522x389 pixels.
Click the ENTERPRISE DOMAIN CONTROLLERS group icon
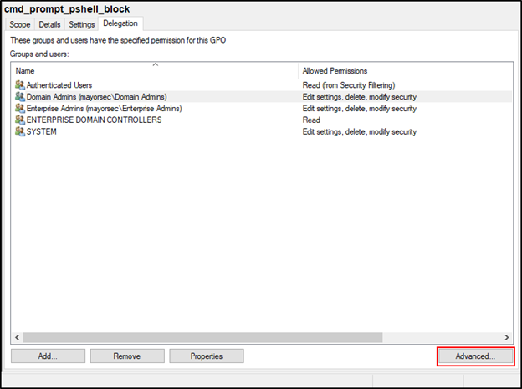20,120
